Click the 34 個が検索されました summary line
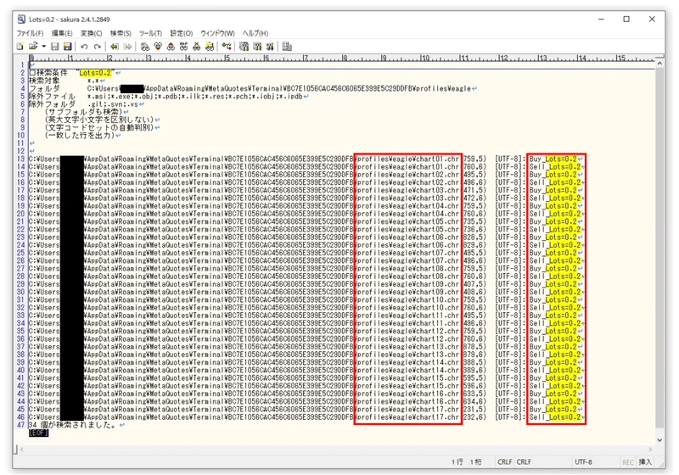679x475 pixels. tap(76, 425)
